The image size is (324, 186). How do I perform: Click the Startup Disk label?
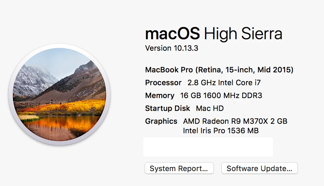click(x=167, y=109)
